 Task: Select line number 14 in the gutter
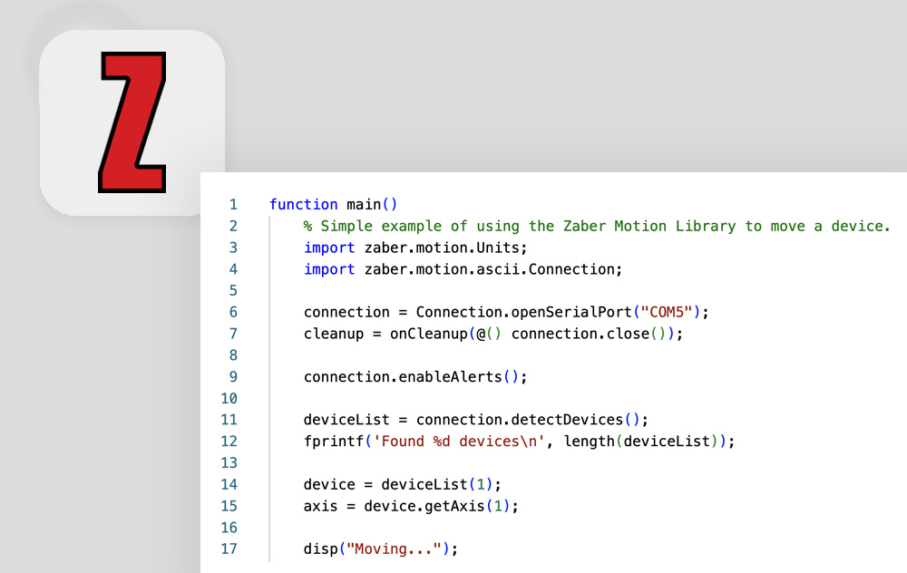coord(229,484)
